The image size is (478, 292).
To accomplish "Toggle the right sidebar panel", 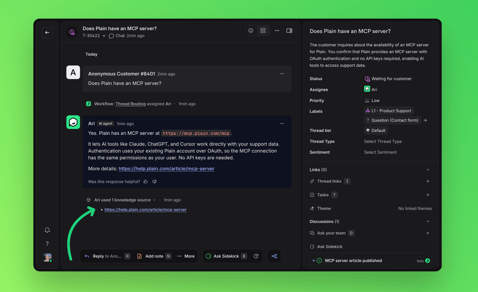I will tap(289, 30).
